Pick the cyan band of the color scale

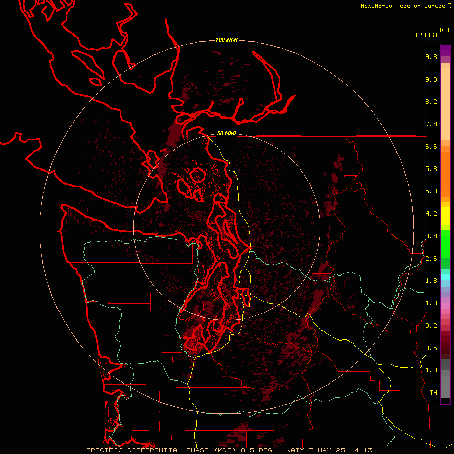[x=445, y=277]
